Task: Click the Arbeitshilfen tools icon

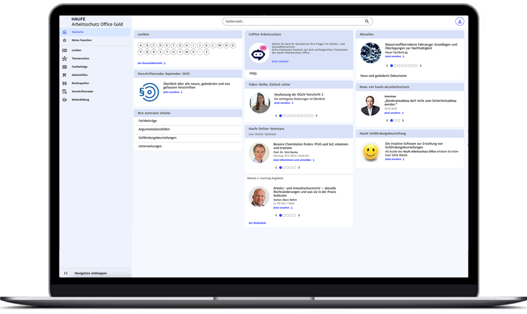Action: pos(65,75)
